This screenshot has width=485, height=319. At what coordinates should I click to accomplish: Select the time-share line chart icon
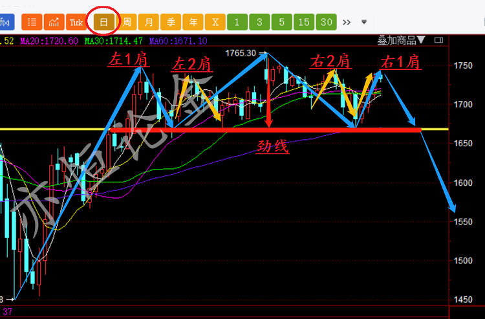click(x=54, y=22)
